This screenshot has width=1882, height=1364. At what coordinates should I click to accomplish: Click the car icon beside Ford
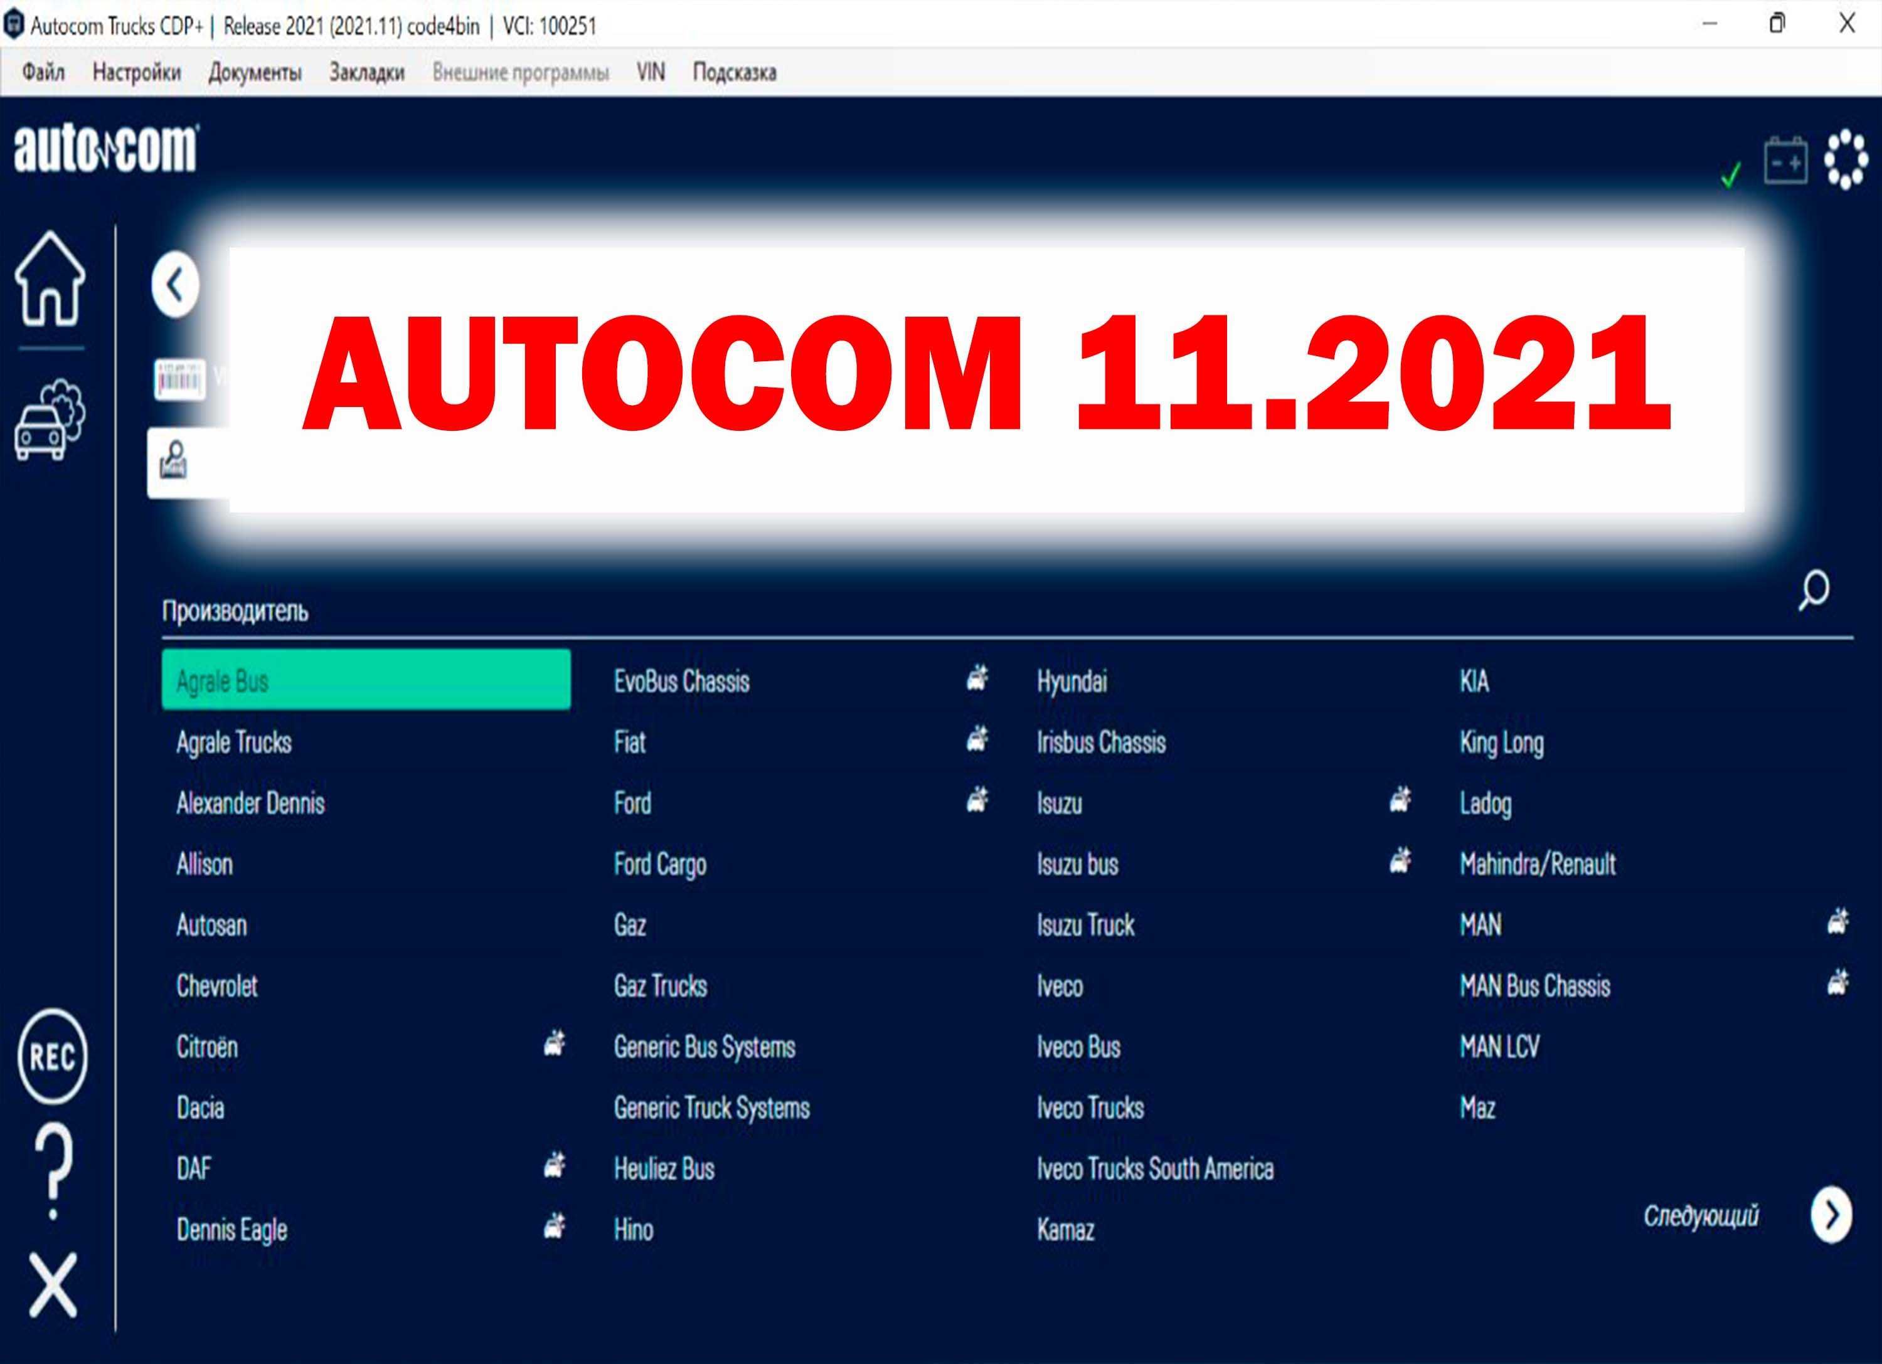pyautogui.click(x=977, y=800)
